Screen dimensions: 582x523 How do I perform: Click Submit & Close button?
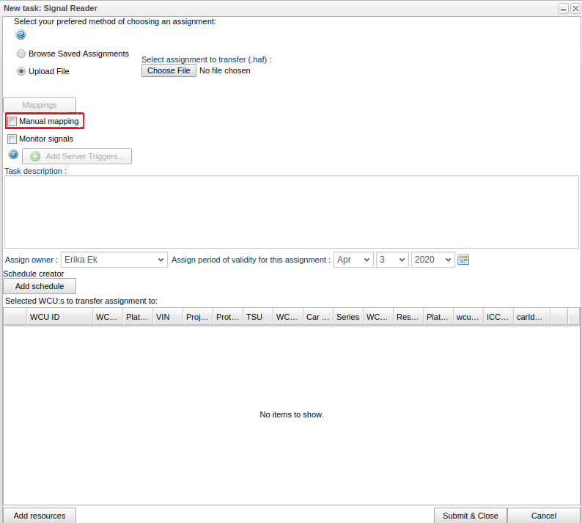click(x=470, y=516)
